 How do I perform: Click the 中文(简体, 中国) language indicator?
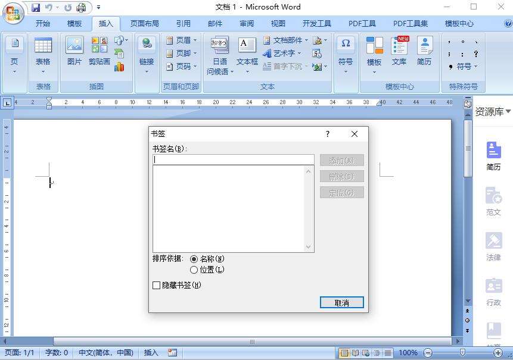[x=106, y=352]
